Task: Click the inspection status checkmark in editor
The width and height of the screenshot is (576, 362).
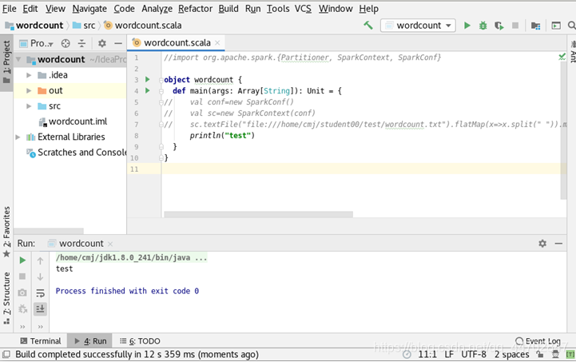Action: tap(562, 57)
